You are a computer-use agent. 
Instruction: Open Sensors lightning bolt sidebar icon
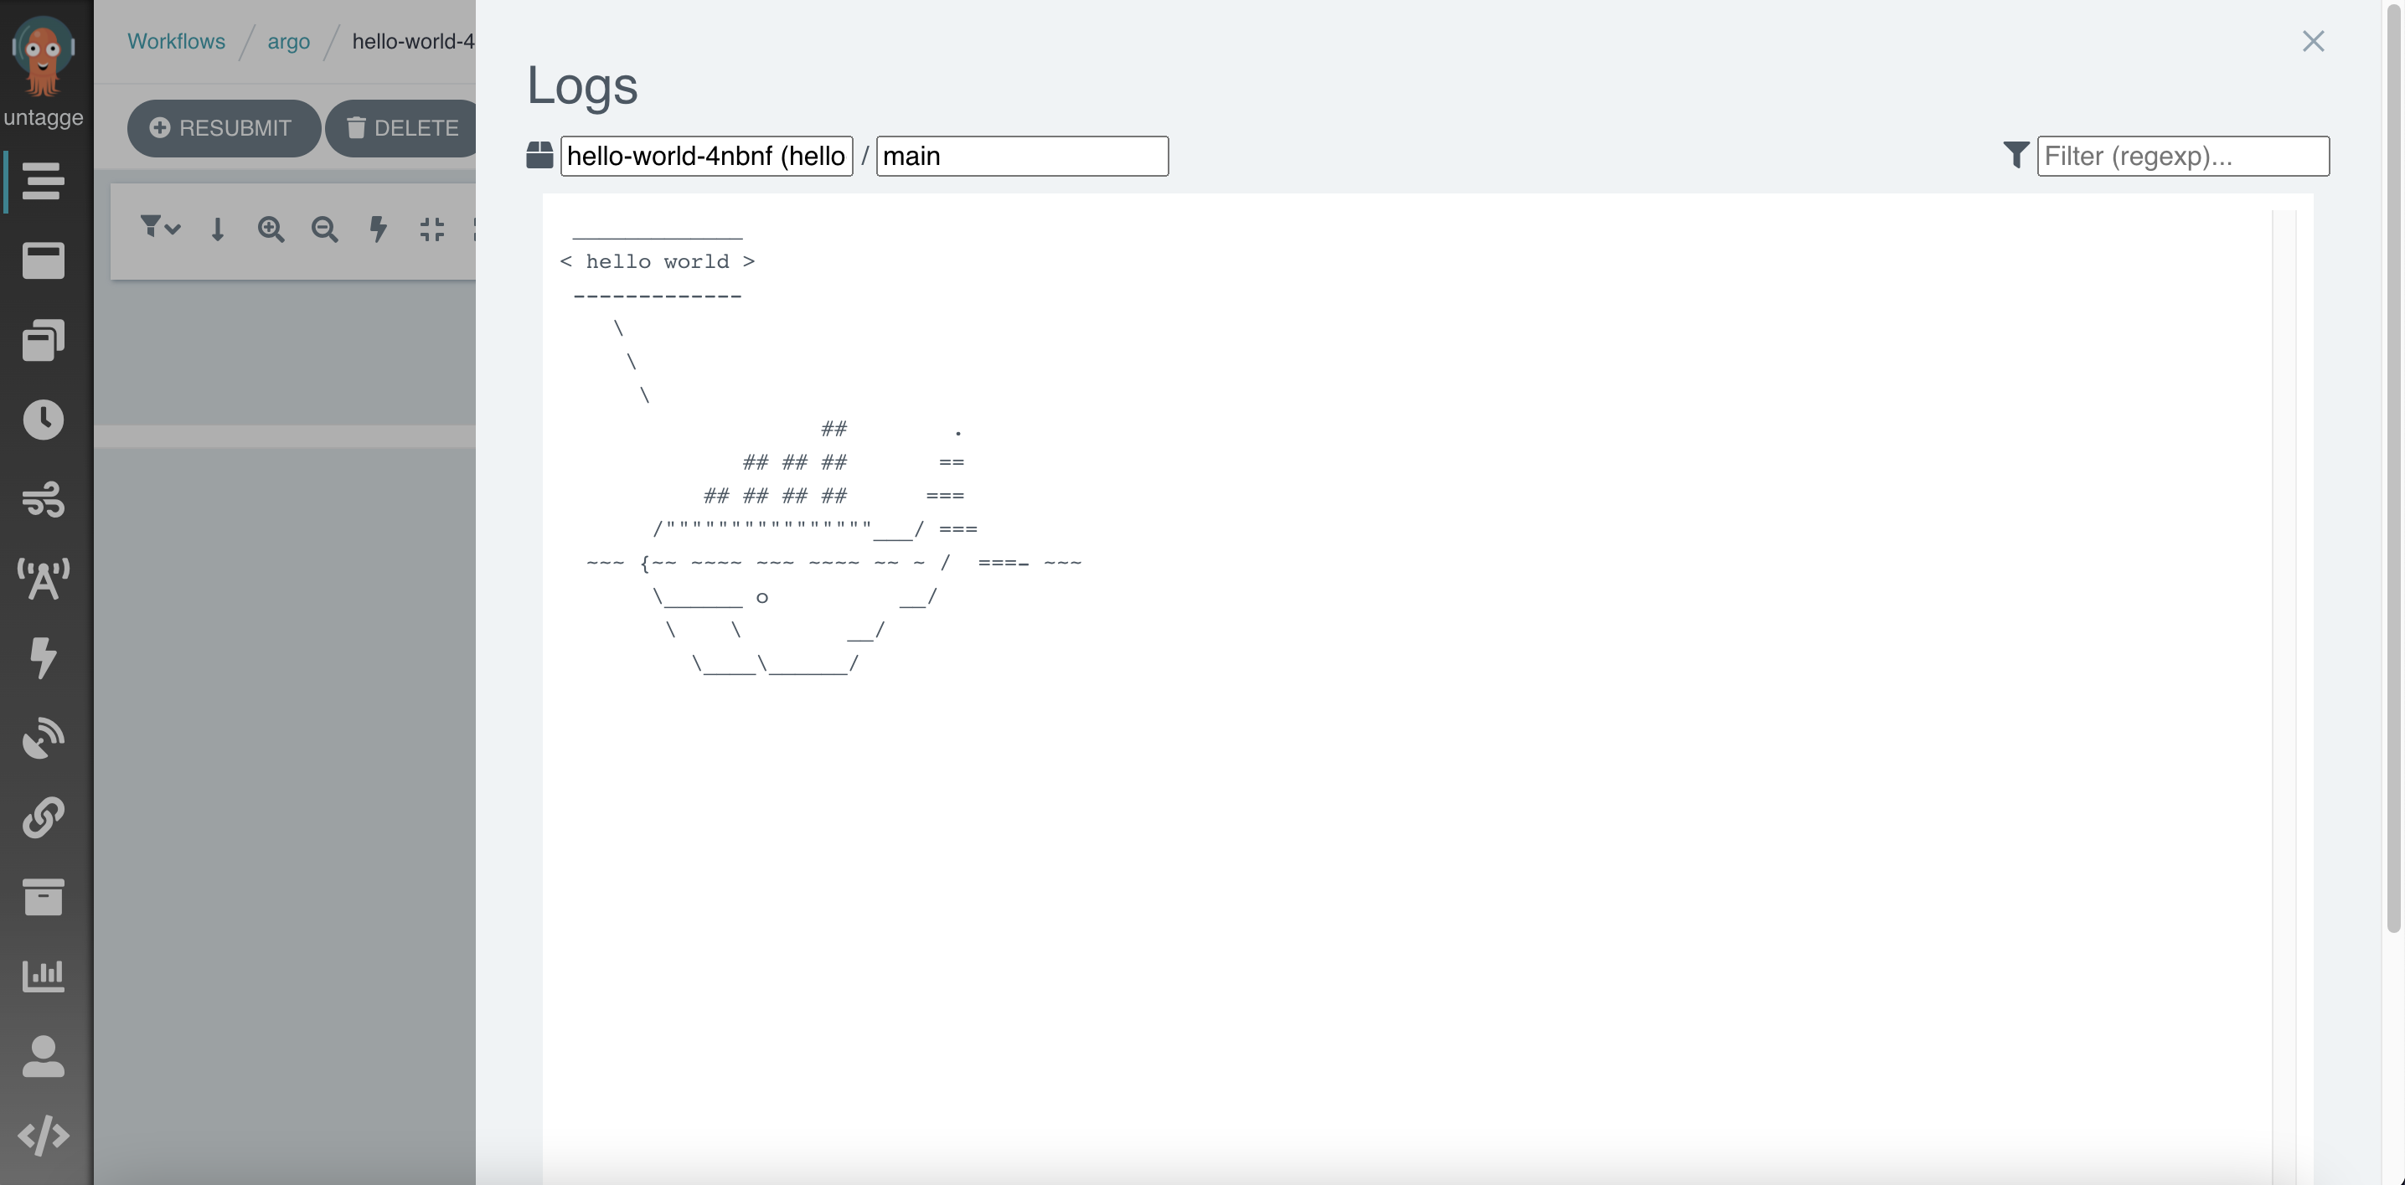click(43, 657)
